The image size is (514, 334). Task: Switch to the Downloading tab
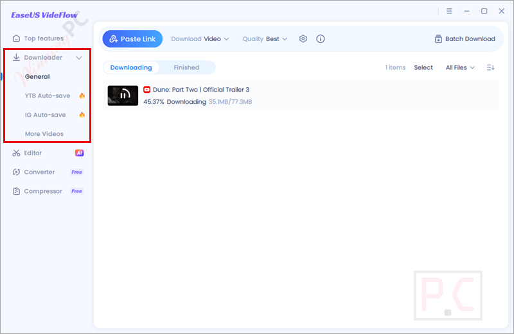131,67
